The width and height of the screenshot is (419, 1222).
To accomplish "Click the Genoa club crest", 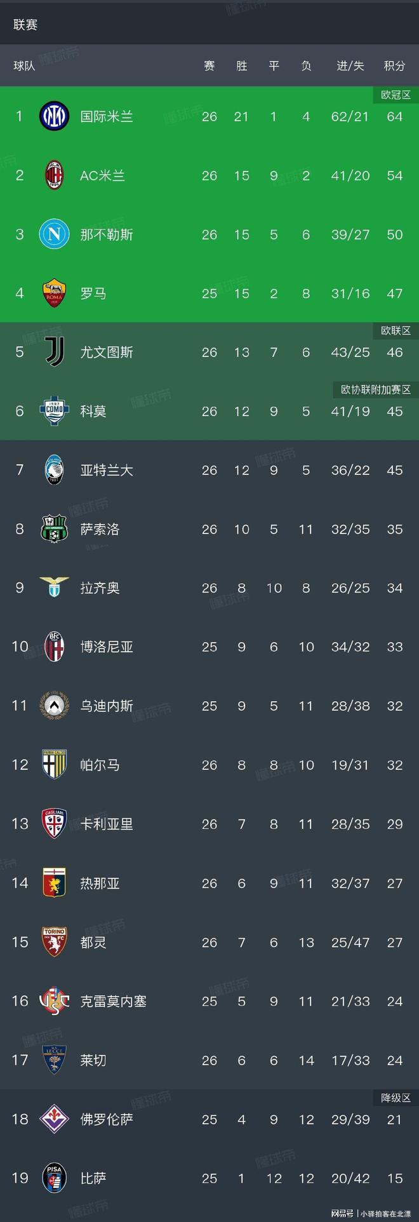I will click(54, 883).
